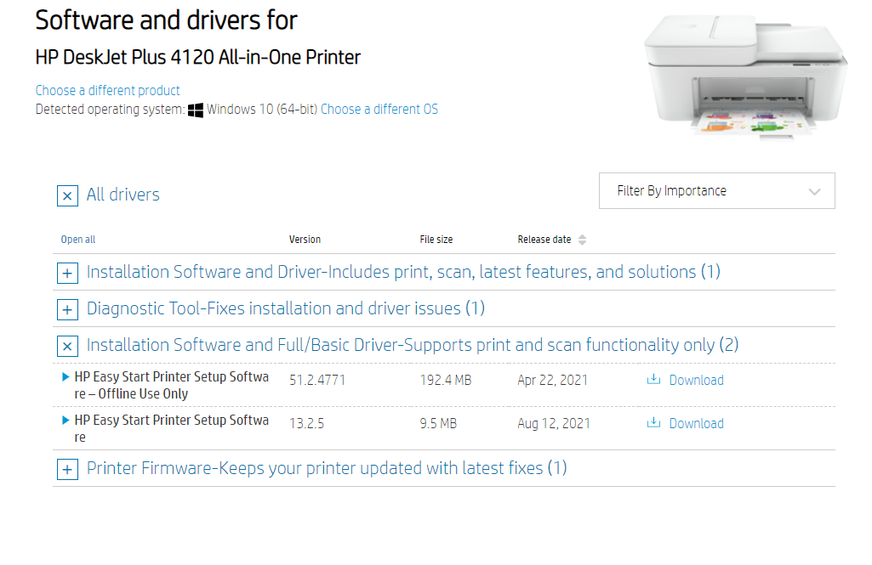Click Installation Software and Full/Basic Driver heading
This screenshot has width=872, height=565.
coord(412,345)
